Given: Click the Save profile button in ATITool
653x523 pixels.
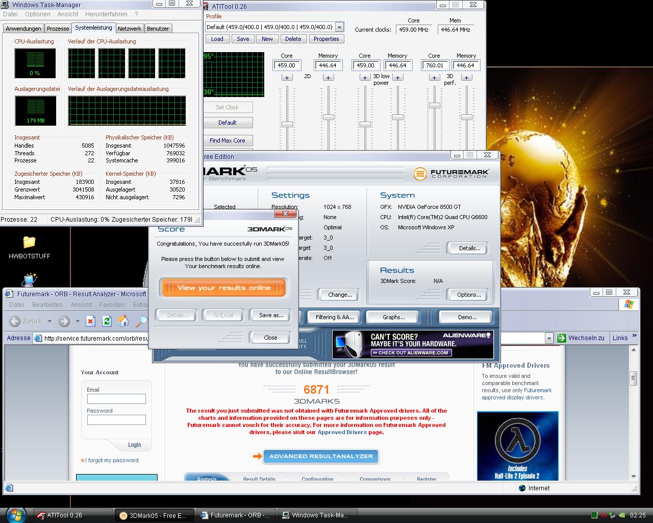Looking at the screenshot, I should click(243, 39).
